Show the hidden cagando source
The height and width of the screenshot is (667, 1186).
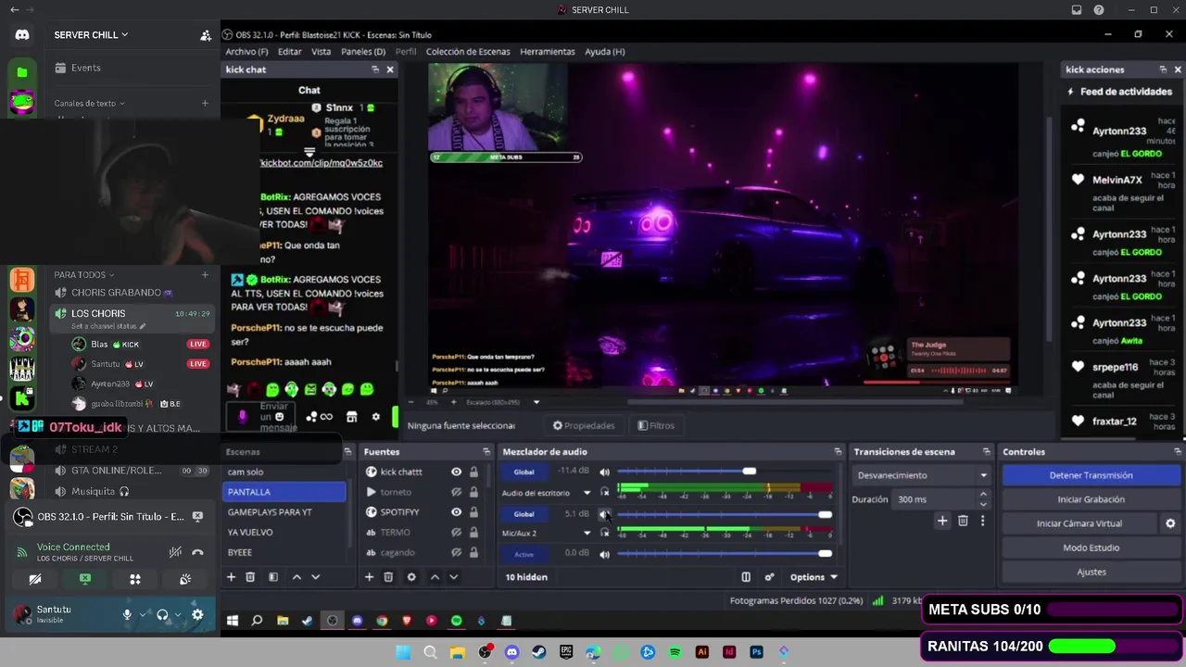(x=456, y=553)
